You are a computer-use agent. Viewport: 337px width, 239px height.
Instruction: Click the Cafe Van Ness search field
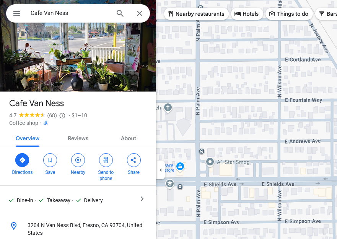71,13
